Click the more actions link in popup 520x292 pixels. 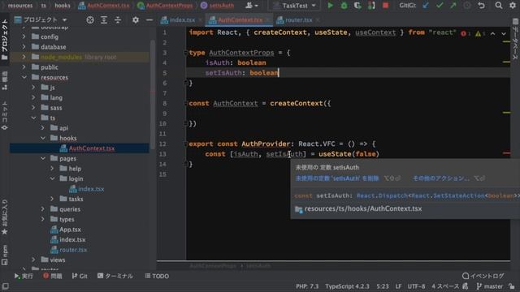click(440, 178)
